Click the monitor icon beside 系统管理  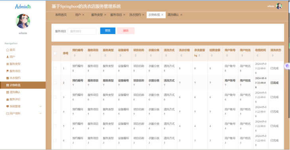click(8, 106)
